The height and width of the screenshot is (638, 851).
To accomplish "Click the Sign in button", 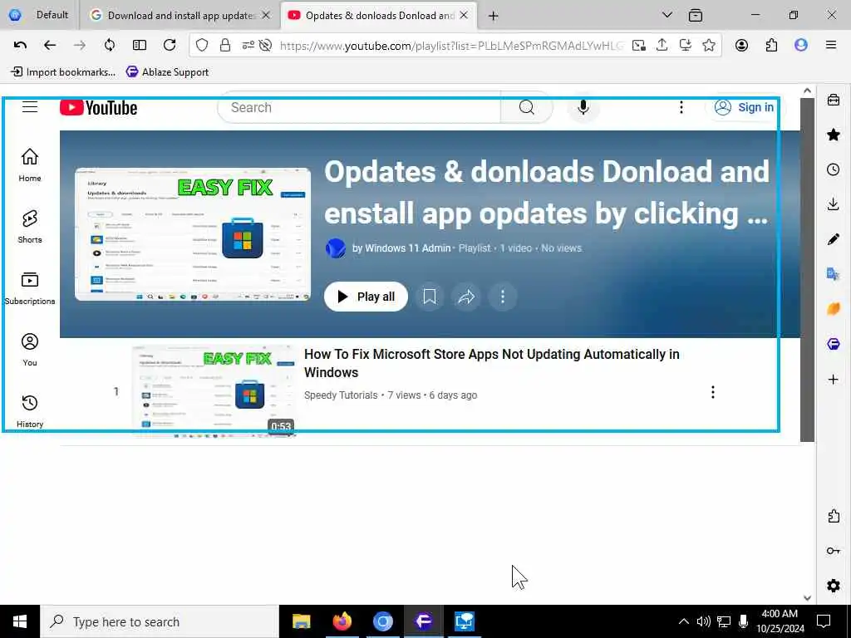I will (744, 107).
